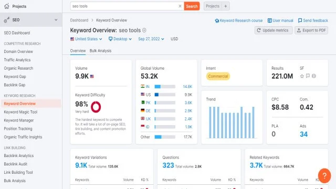Click the plus icon next to Projects
336x189 pixels.
pos(225,6)
